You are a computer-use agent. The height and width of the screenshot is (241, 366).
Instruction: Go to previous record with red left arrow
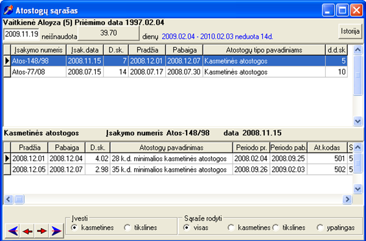point(27,231)
